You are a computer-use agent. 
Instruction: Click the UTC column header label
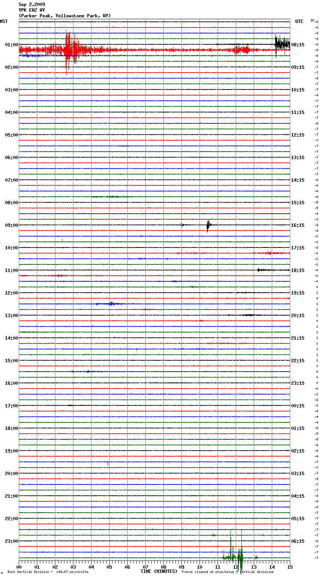299,21
